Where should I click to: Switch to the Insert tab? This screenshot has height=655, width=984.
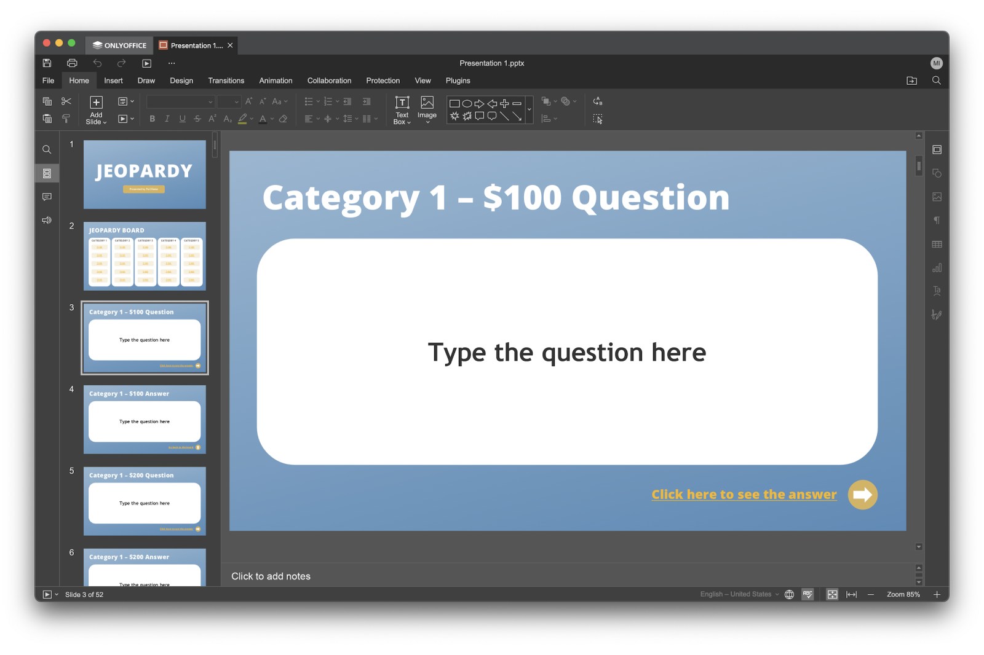[x=113, y=80]
